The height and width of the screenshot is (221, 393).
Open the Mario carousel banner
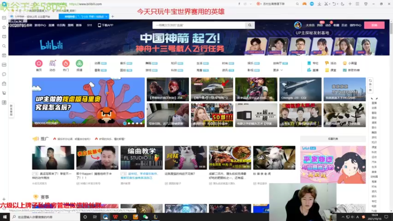click(x=88, y=102)
